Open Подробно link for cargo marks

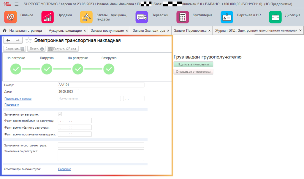(x=64, y=169)
